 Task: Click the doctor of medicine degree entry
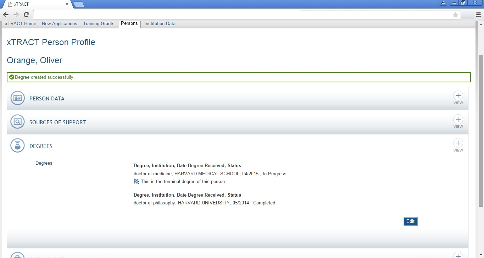point(210,174)
